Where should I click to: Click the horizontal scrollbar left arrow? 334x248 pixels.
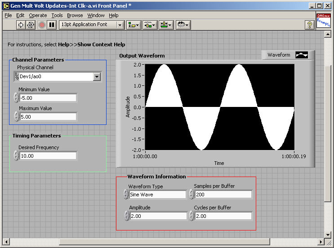(6, 242)
